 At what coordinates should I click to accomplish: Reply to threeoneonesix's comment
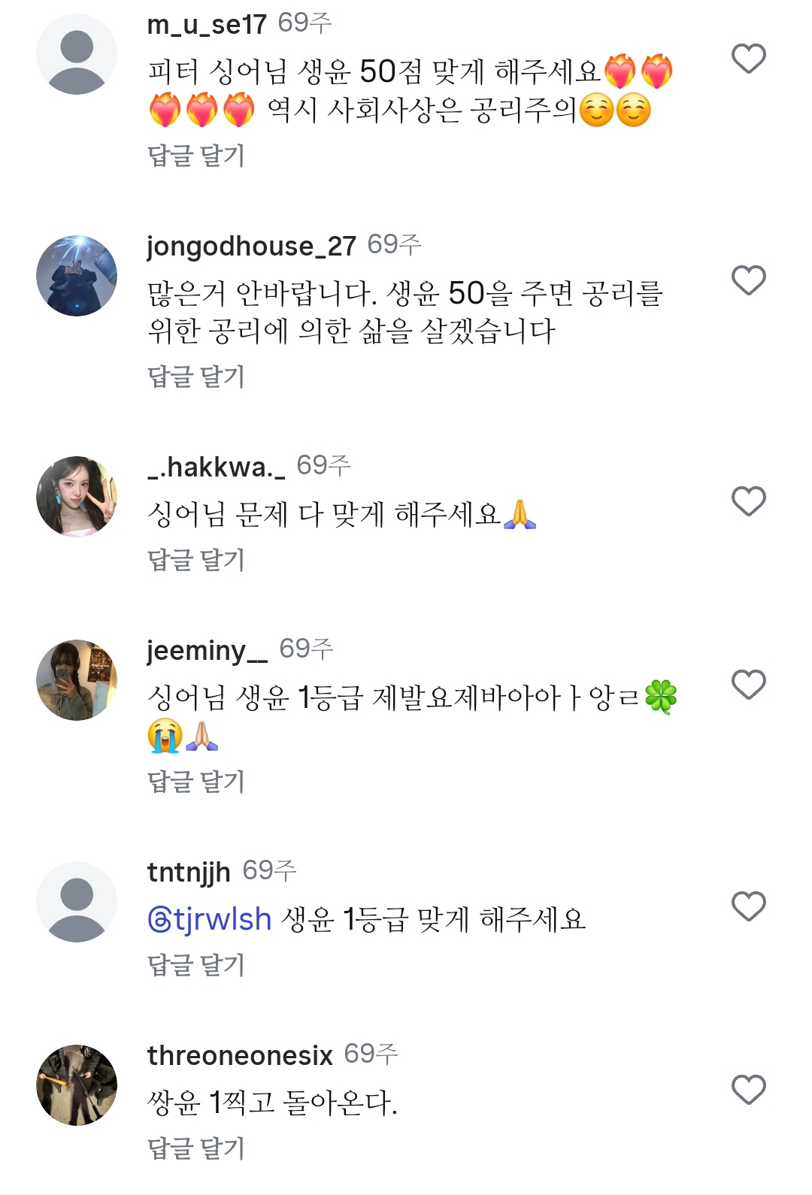(x=196, y=1148)
